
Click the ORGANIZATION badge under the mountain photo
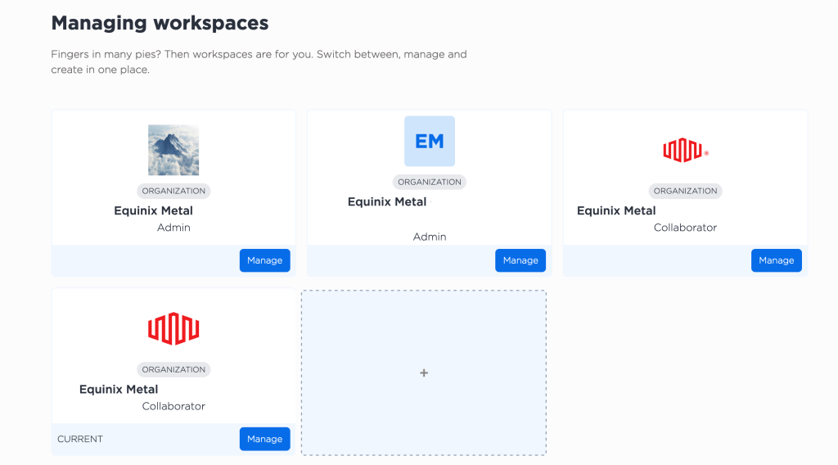(173, 191)
